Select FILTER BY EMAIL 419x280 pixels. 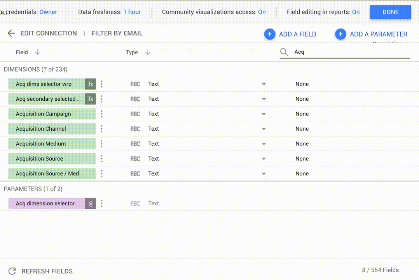(117, 33)
